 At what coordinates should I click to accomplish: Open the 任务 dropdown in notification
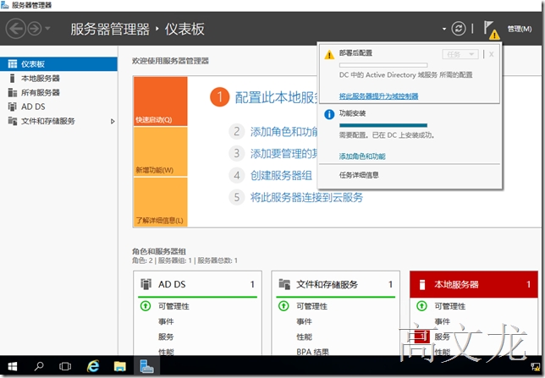(x=460, y=54)
